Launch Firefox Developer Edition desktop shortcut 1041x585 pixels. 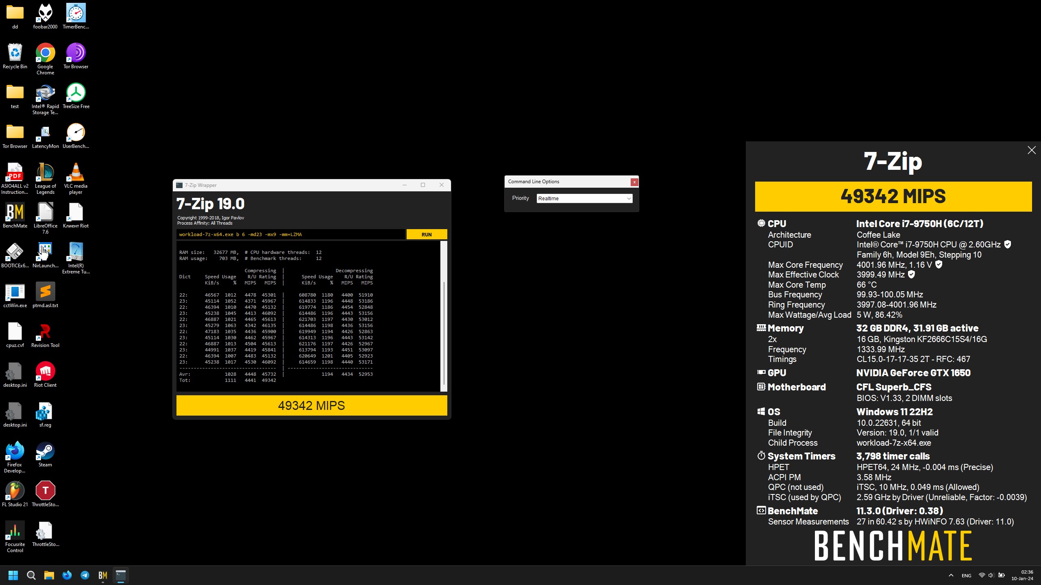tap(15, 457)
